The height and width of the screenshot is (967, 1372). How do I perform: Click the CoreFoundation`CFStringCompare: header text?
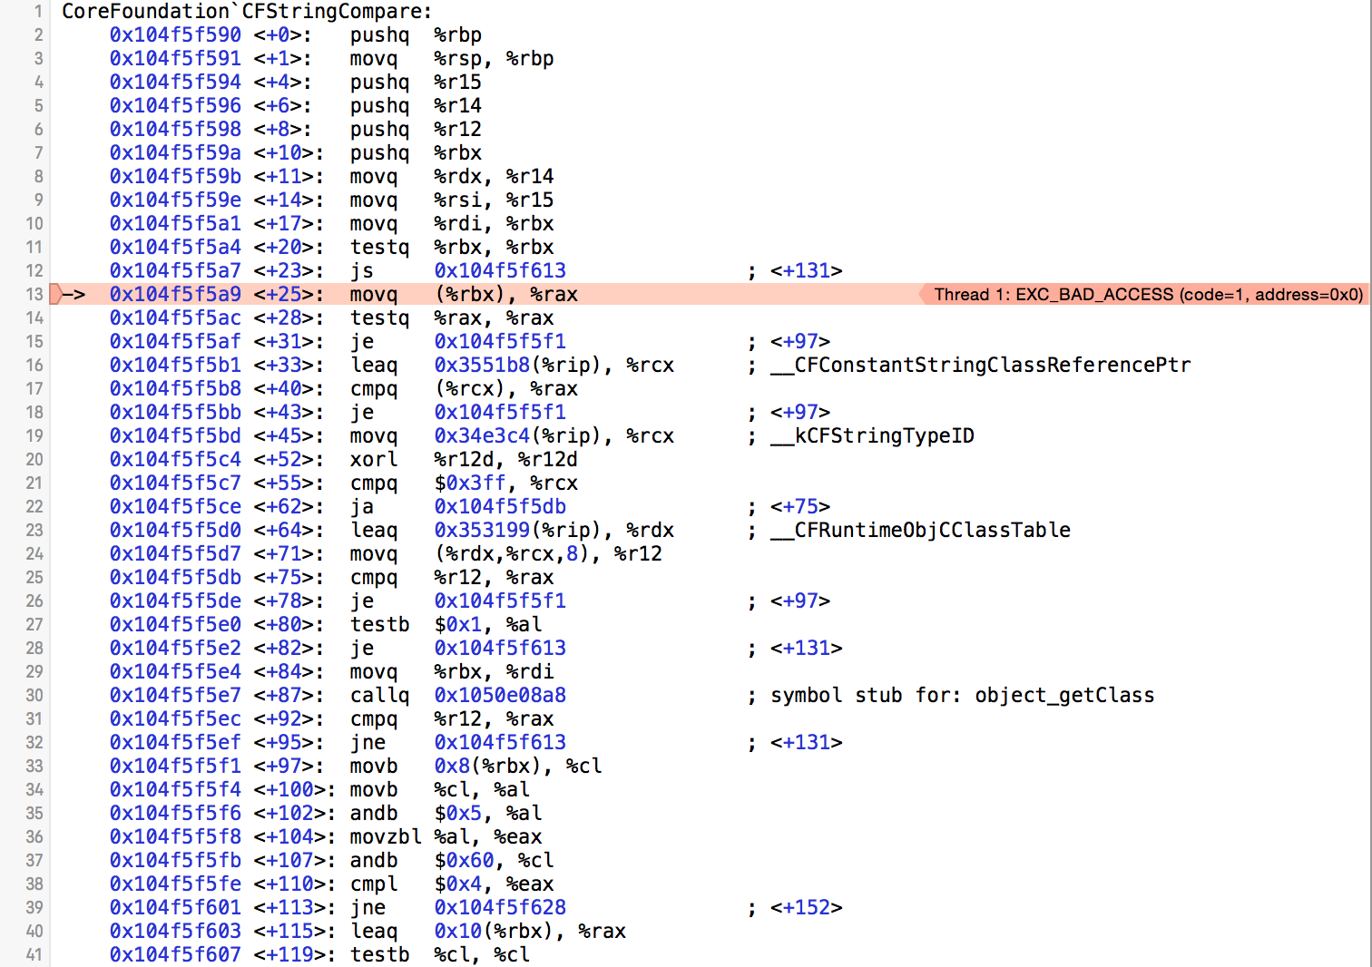click(x=248, y=12)
